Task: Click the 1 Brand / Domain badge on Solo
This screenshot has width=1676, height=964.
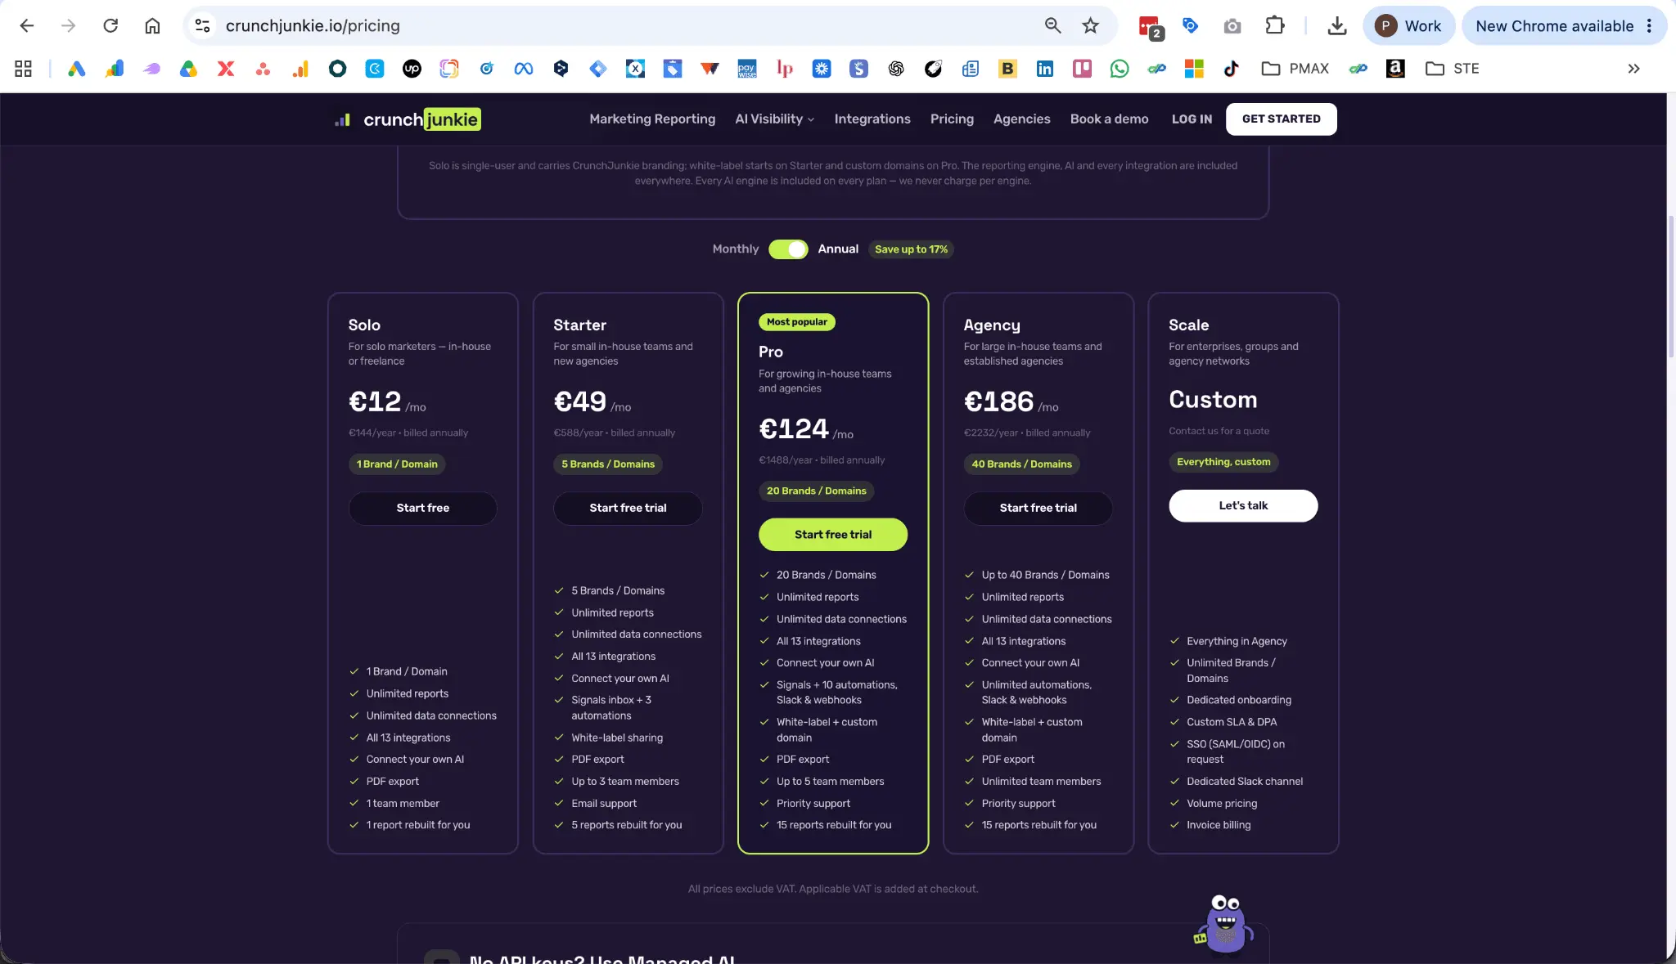Action: click(397, 464)
